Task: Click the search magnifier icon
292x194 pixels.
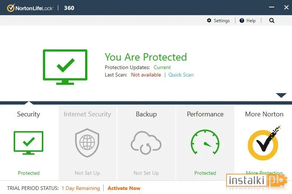Action: (272, 20)
